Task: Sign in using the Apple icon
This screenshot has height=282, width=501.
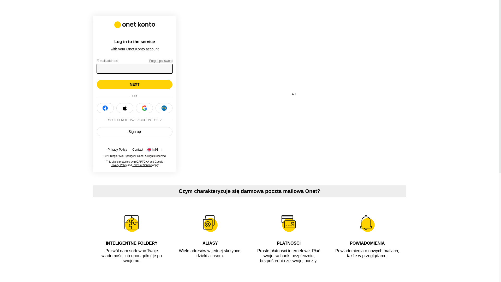Action: [x=125, y=108]
